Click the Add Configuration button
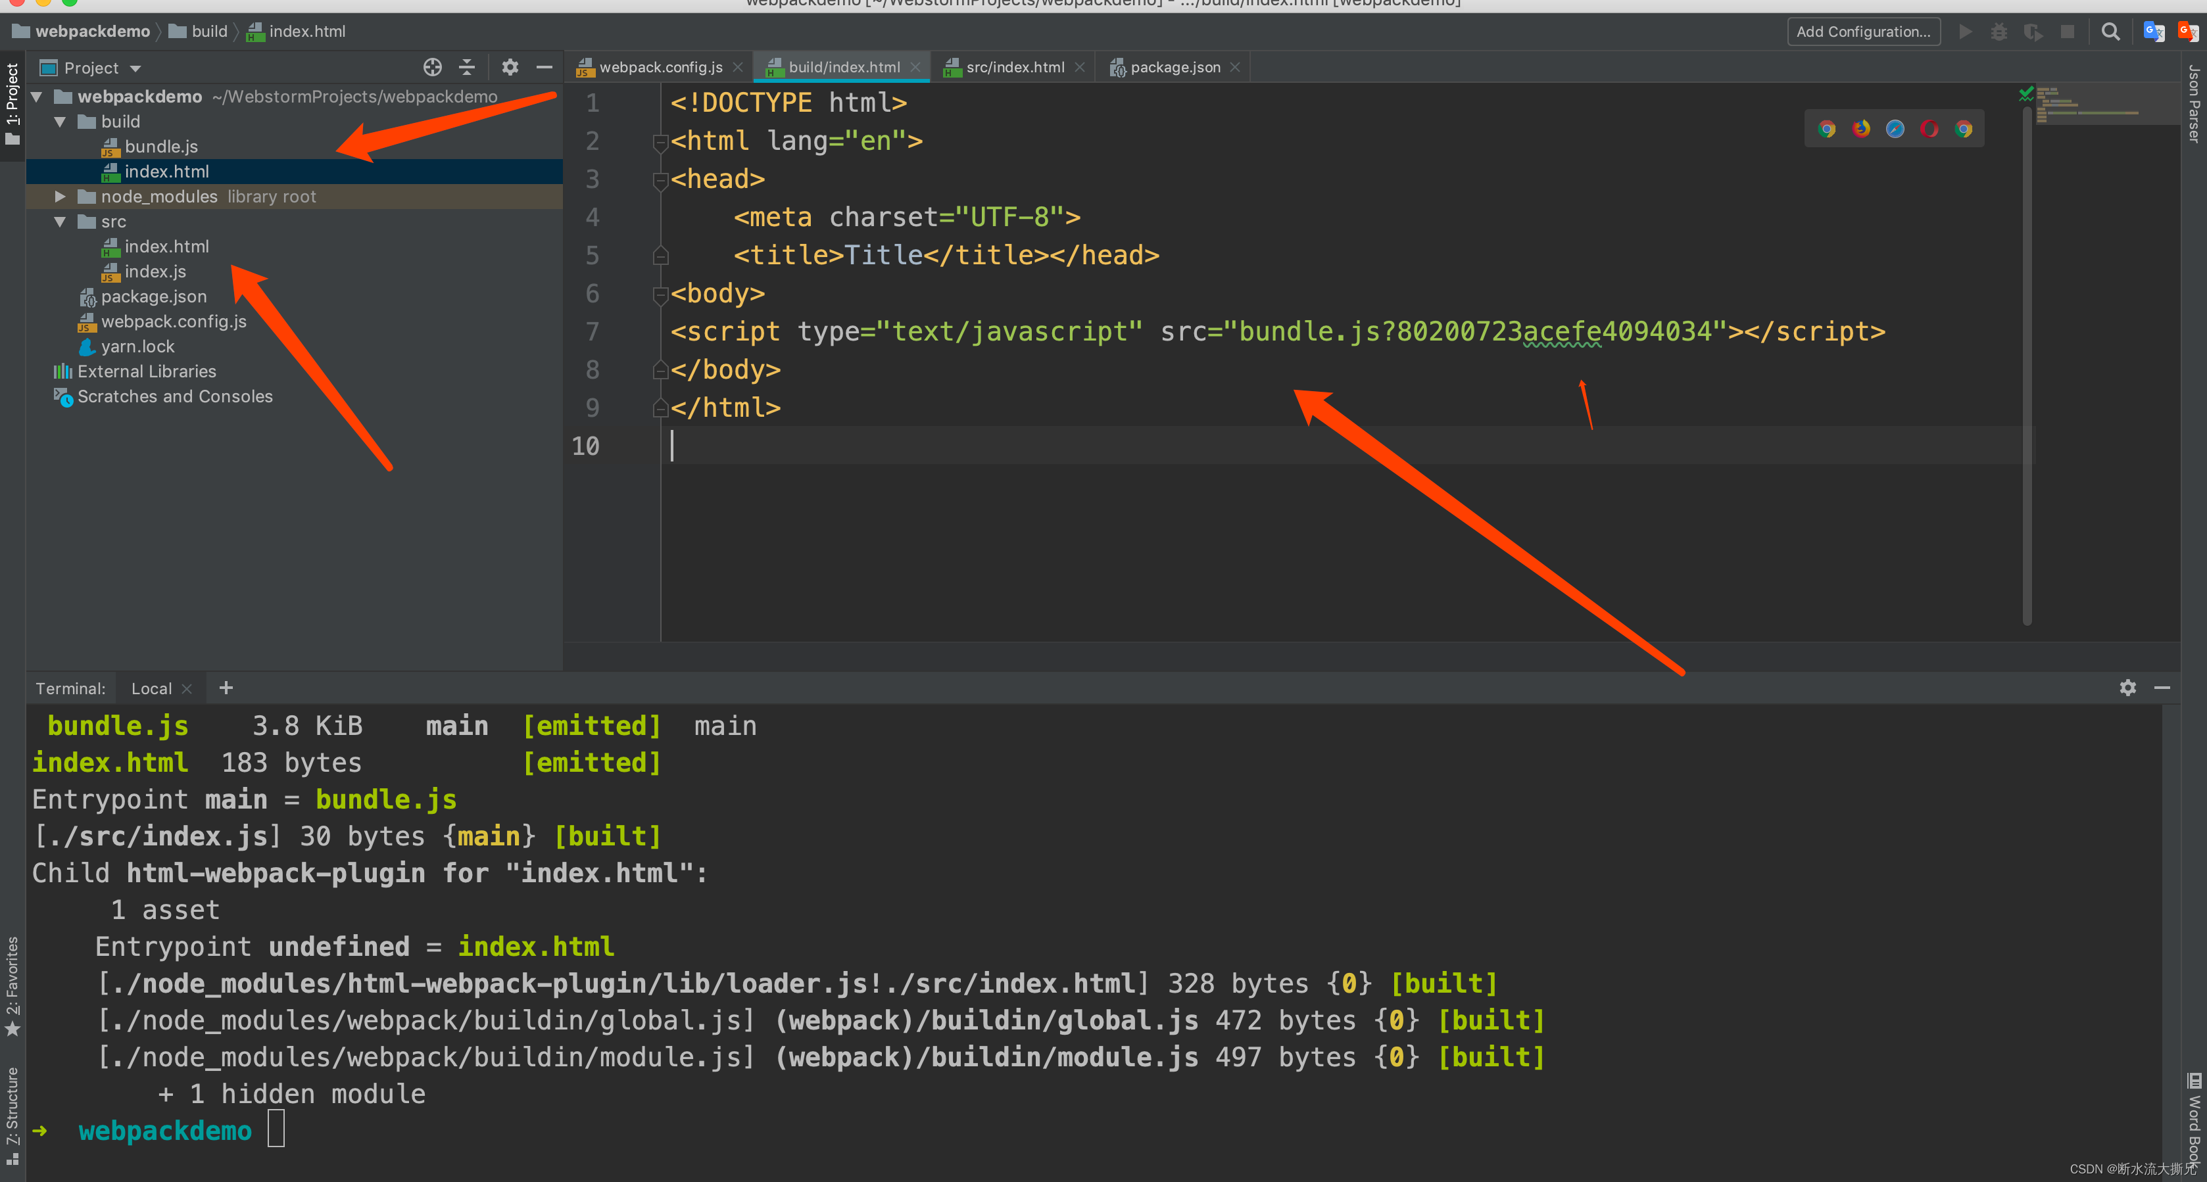The width and height of the screenshot is (2207, 1182). [1864, 32]
